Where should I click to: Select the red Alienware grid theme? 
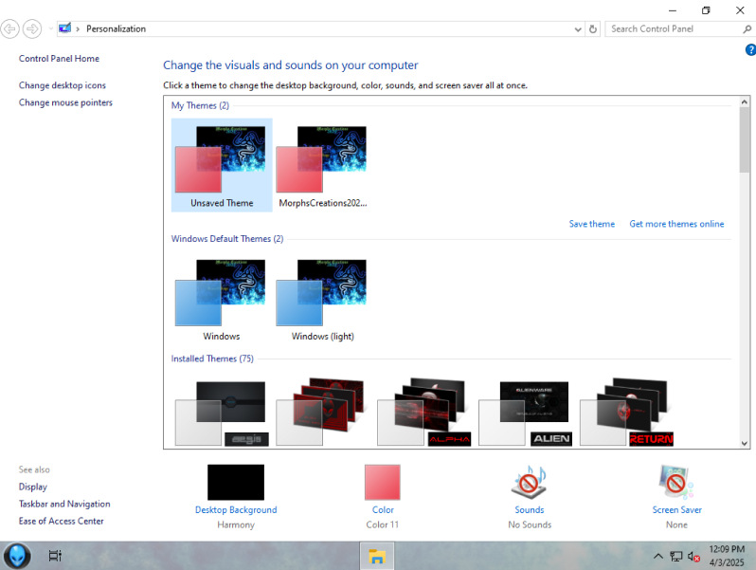(x=321, y=412)
